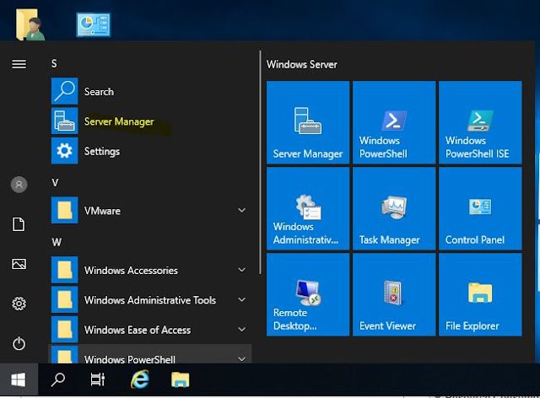
Task: Launch the Windows PowerShell tile
Action: point(394,122)
